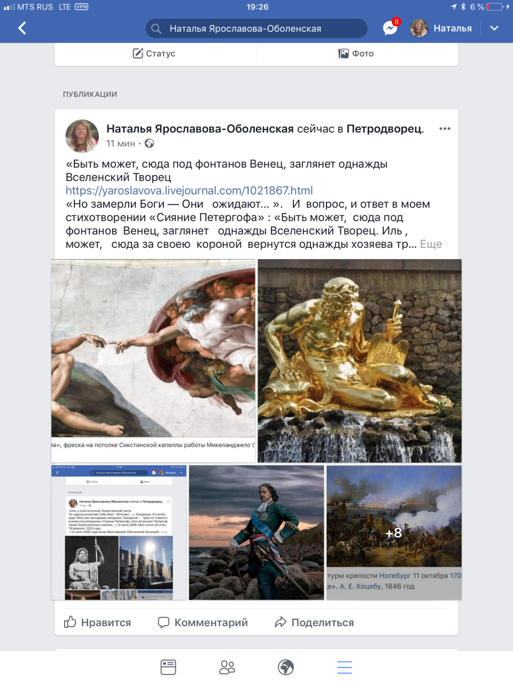
Task: Open the yaroslavova.livejournal.com link
Action: pos(189,191)
